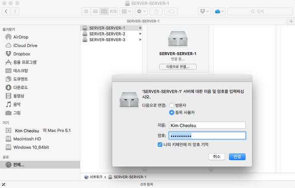Click the 이름 field
The image size is (295, 188).
(x=207, y=125)
